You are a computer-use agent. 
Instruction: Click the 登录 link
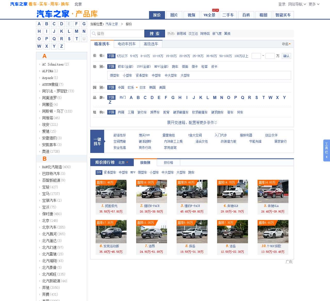[x=282, y=4]
